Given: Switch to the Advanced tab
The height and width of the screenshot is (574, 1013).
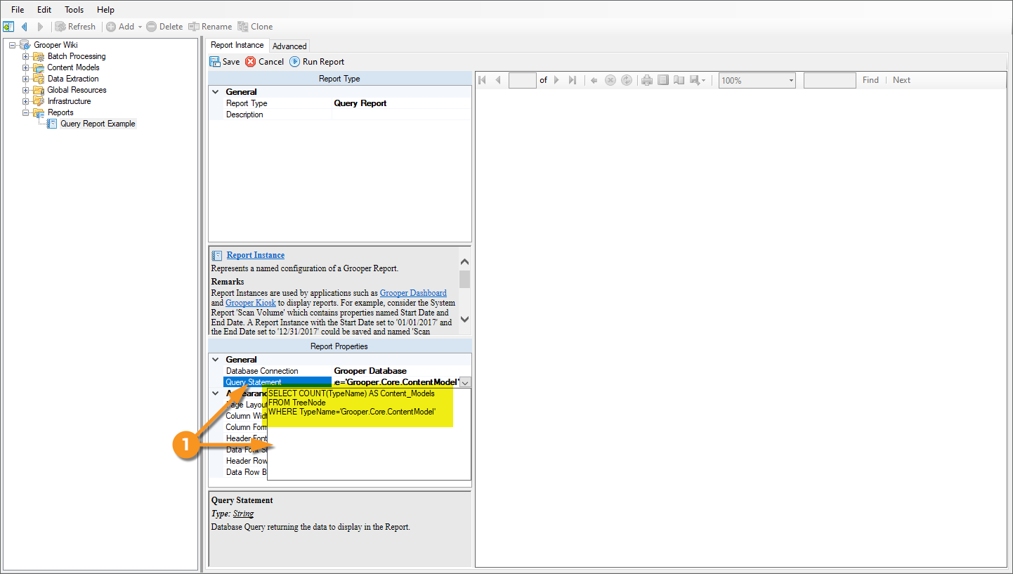Looking at the screenshot, I should point(289,46).
